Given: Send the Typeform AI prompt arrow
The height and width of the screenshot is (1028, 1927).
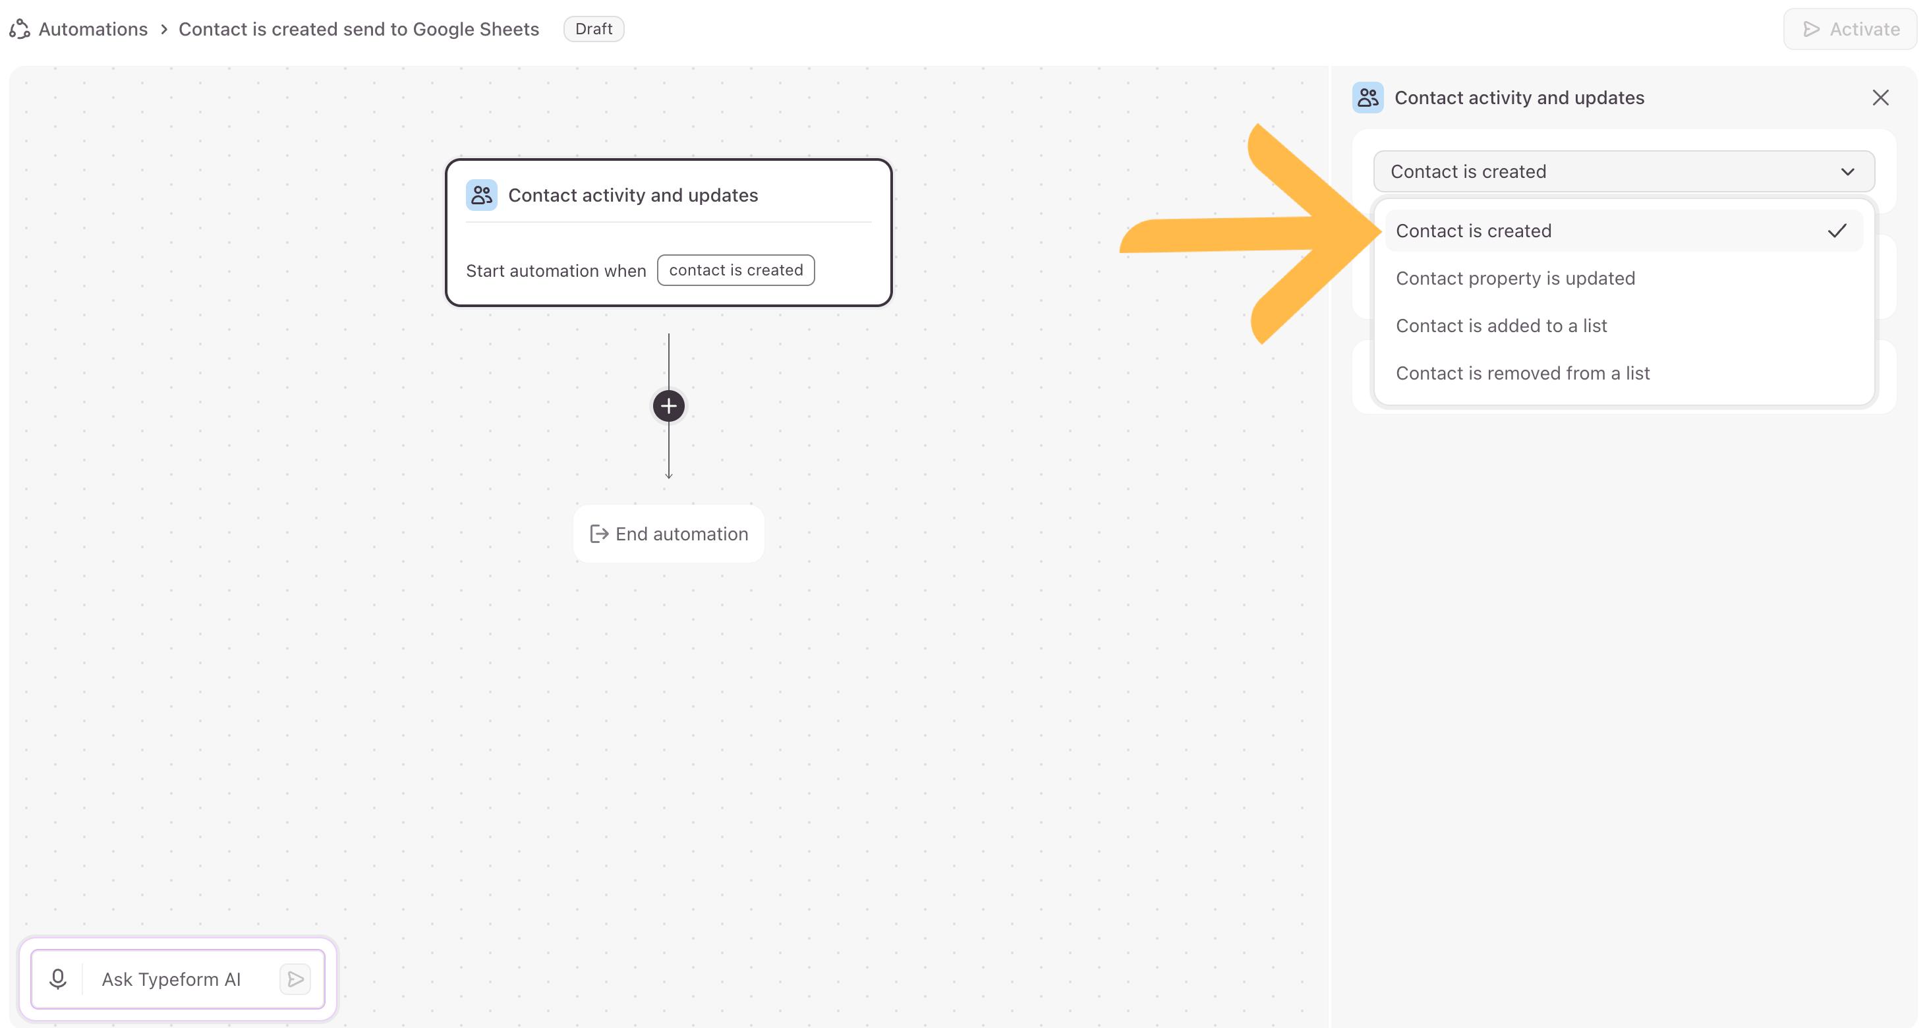Looking at the screenshot, I should (x=295, y=979).
